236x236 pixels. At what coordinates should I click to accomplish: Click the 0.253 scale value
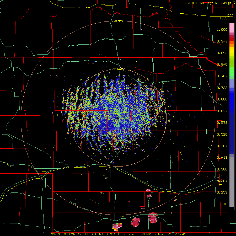click(x=222, y=192)
